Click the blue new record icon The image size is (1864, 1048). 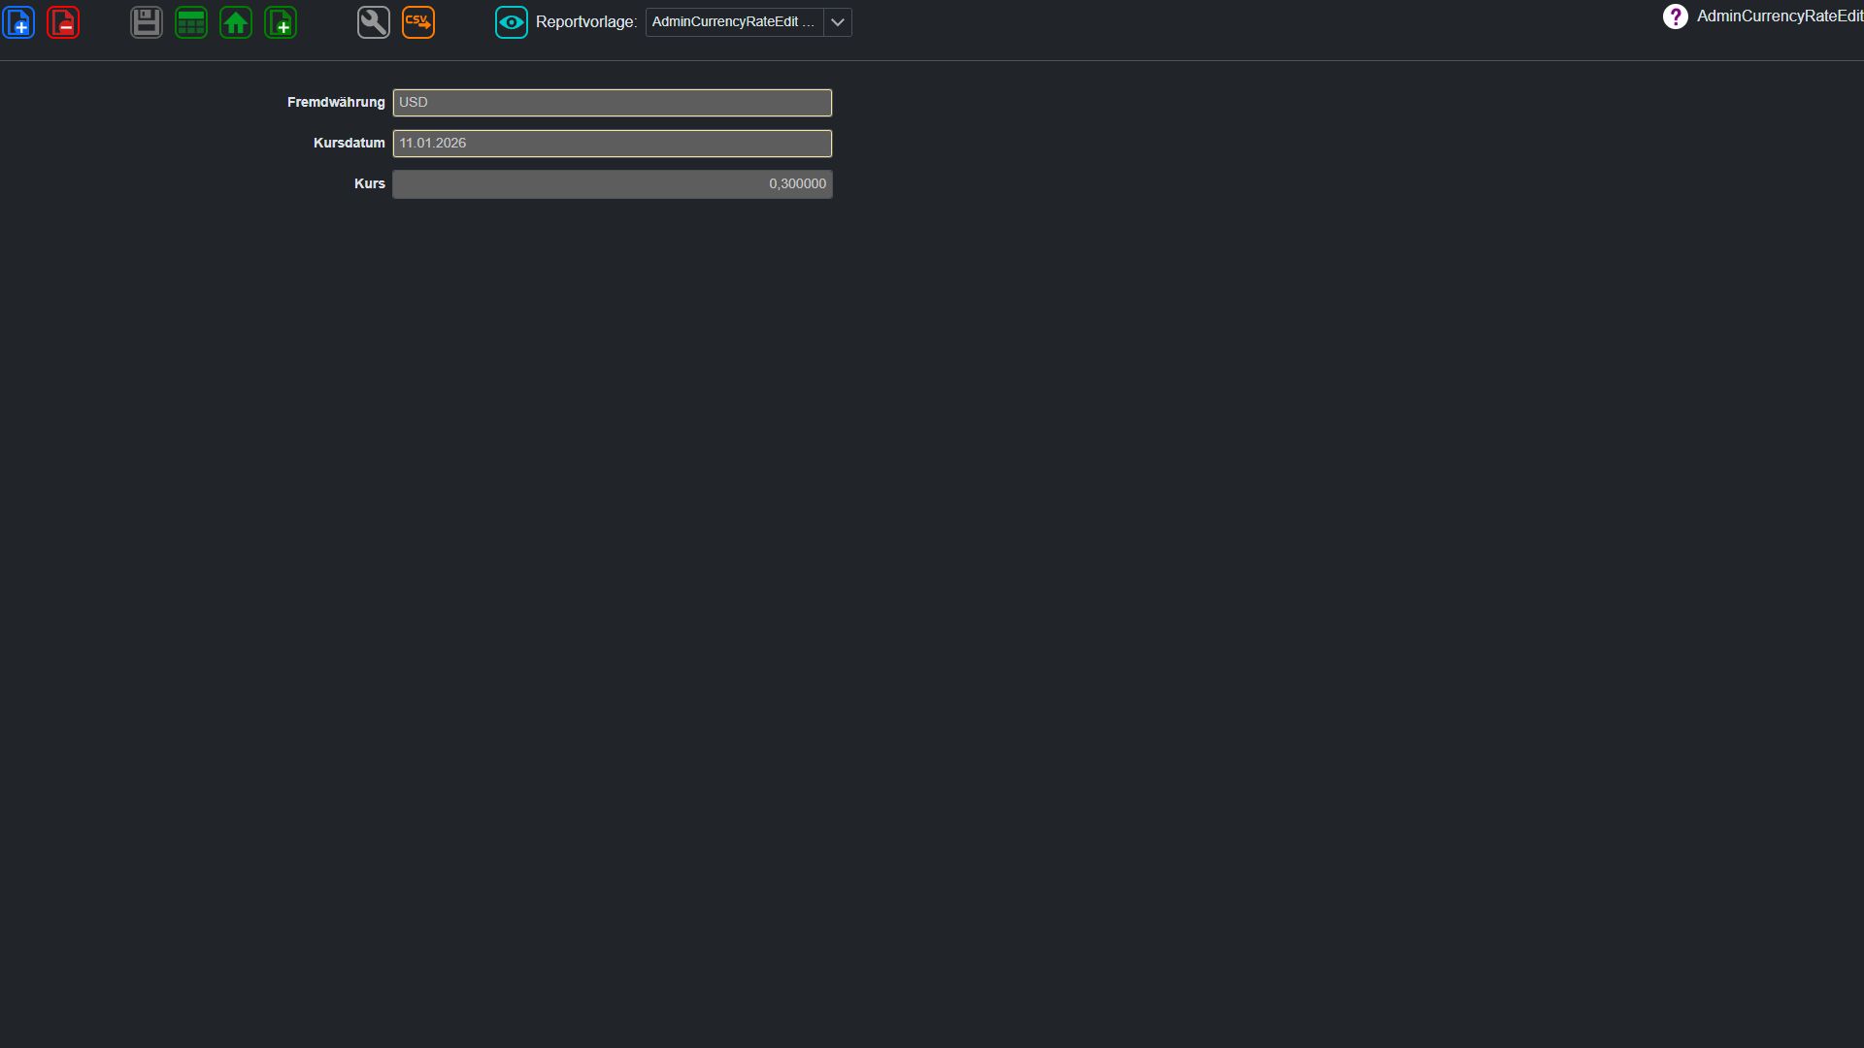click(18, 22)
